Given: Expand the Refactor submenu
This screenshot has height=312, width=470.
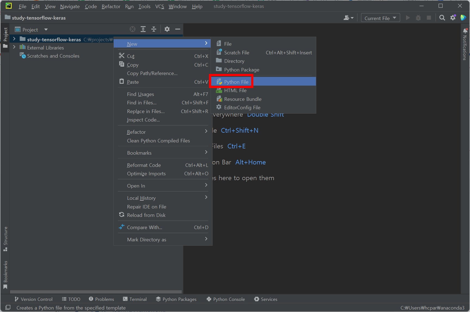Looking at the screenshot, I should point(163,132).
